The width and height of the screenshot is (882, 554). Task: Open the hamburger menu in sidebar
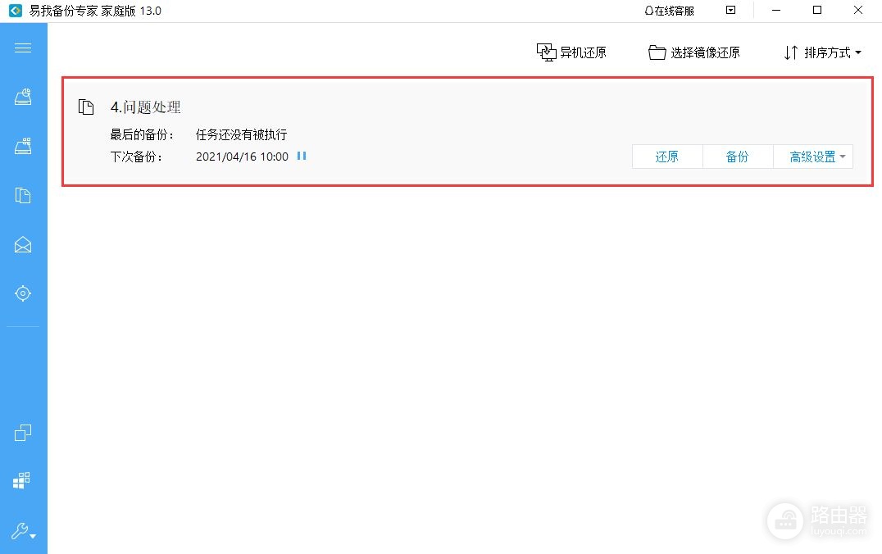pos(22,48)
